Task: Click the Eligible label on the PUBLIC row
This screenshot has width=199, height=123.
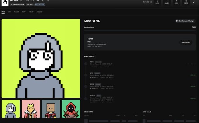Action: [193, 99]
